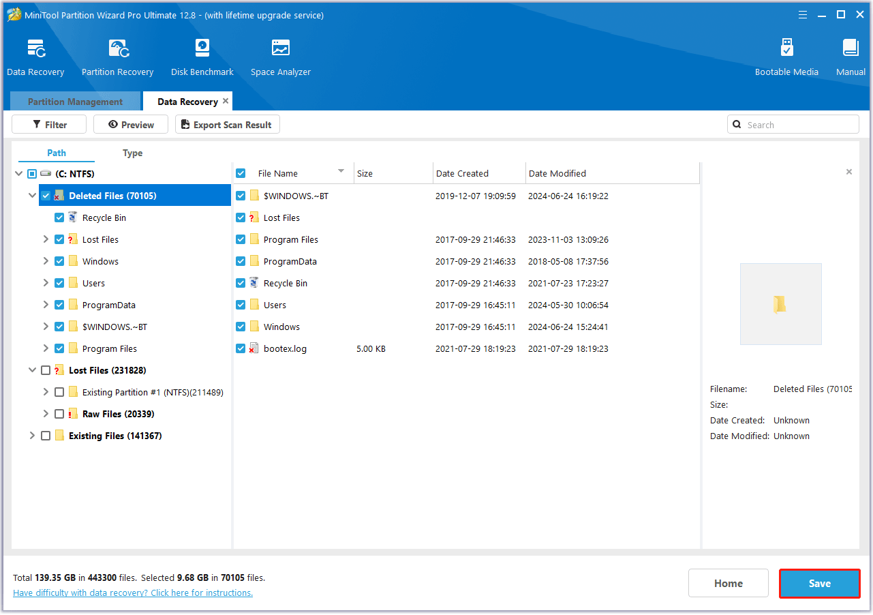Select the Data Recovery tab
The image size is (873, 615).
[x=187, y=102]
